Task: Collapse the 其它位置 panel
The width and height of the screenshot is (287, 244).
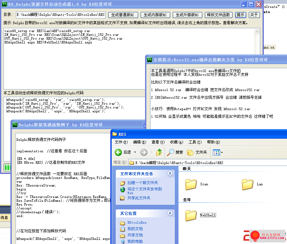Action: (x=170, y=213)
